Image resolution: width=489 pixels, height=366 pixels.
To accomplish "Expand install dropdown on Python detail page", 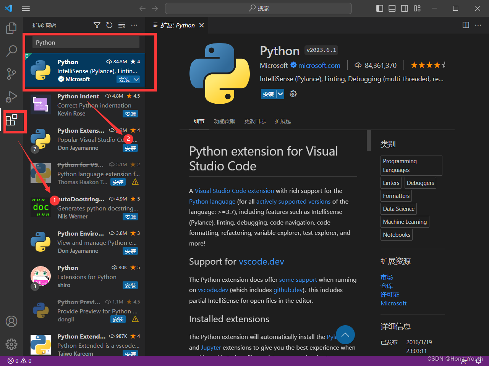I will (280, 94).
